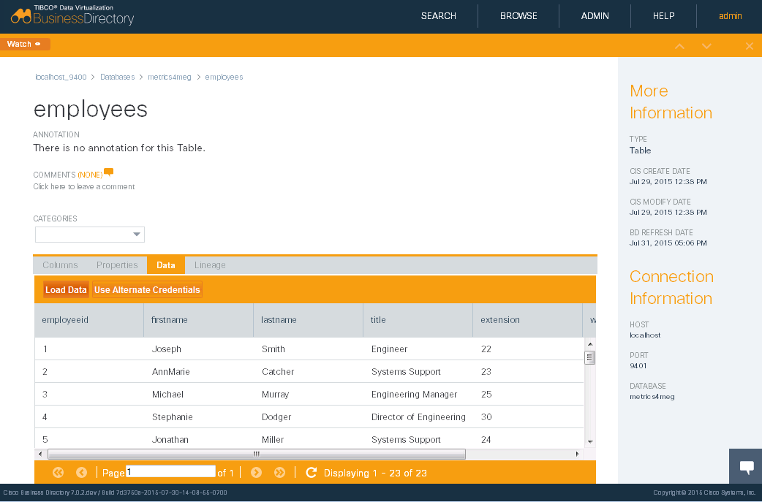This screenshot has width=762, height=502.
Task: Go to the next page arrow
Action: pyautogui.click(x=256, y=473)
